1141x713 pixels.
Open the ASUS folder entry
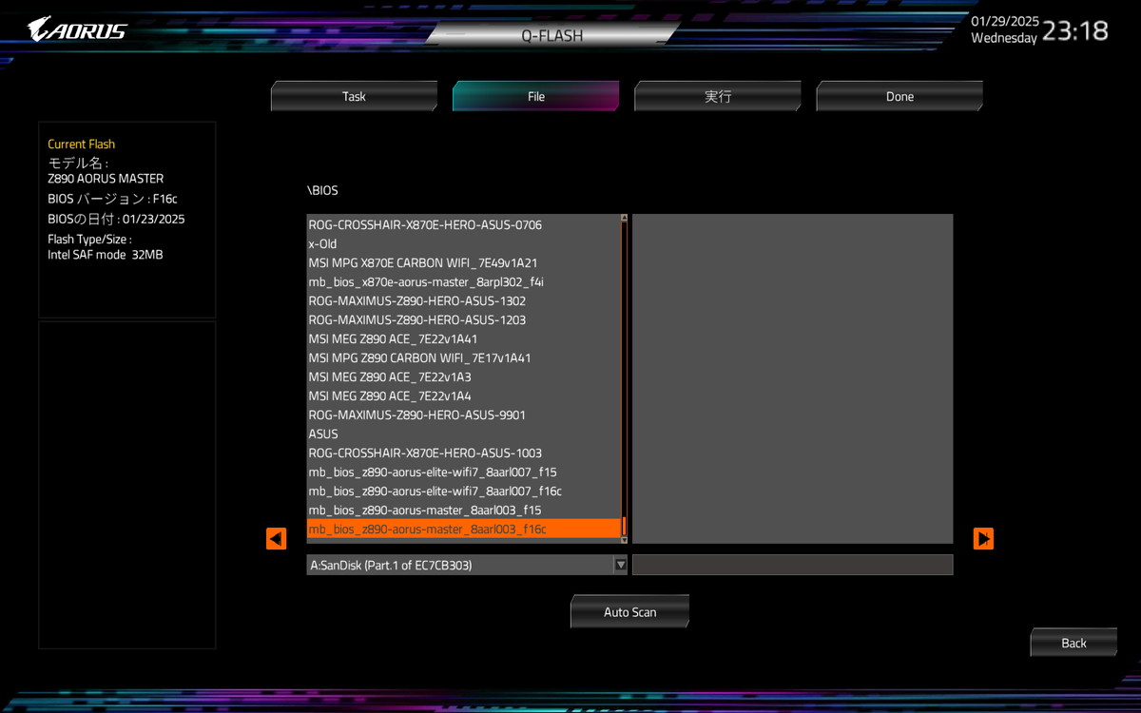click(x=463, y=434)
